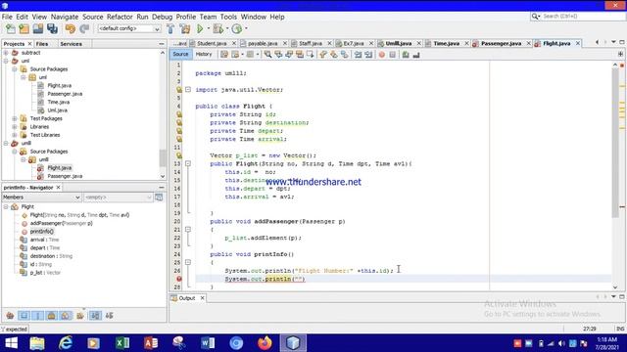Switch to the Passenger.java editor tab
Image resolution: width=627 pixels, height=352 pixels.
point(501,43)
